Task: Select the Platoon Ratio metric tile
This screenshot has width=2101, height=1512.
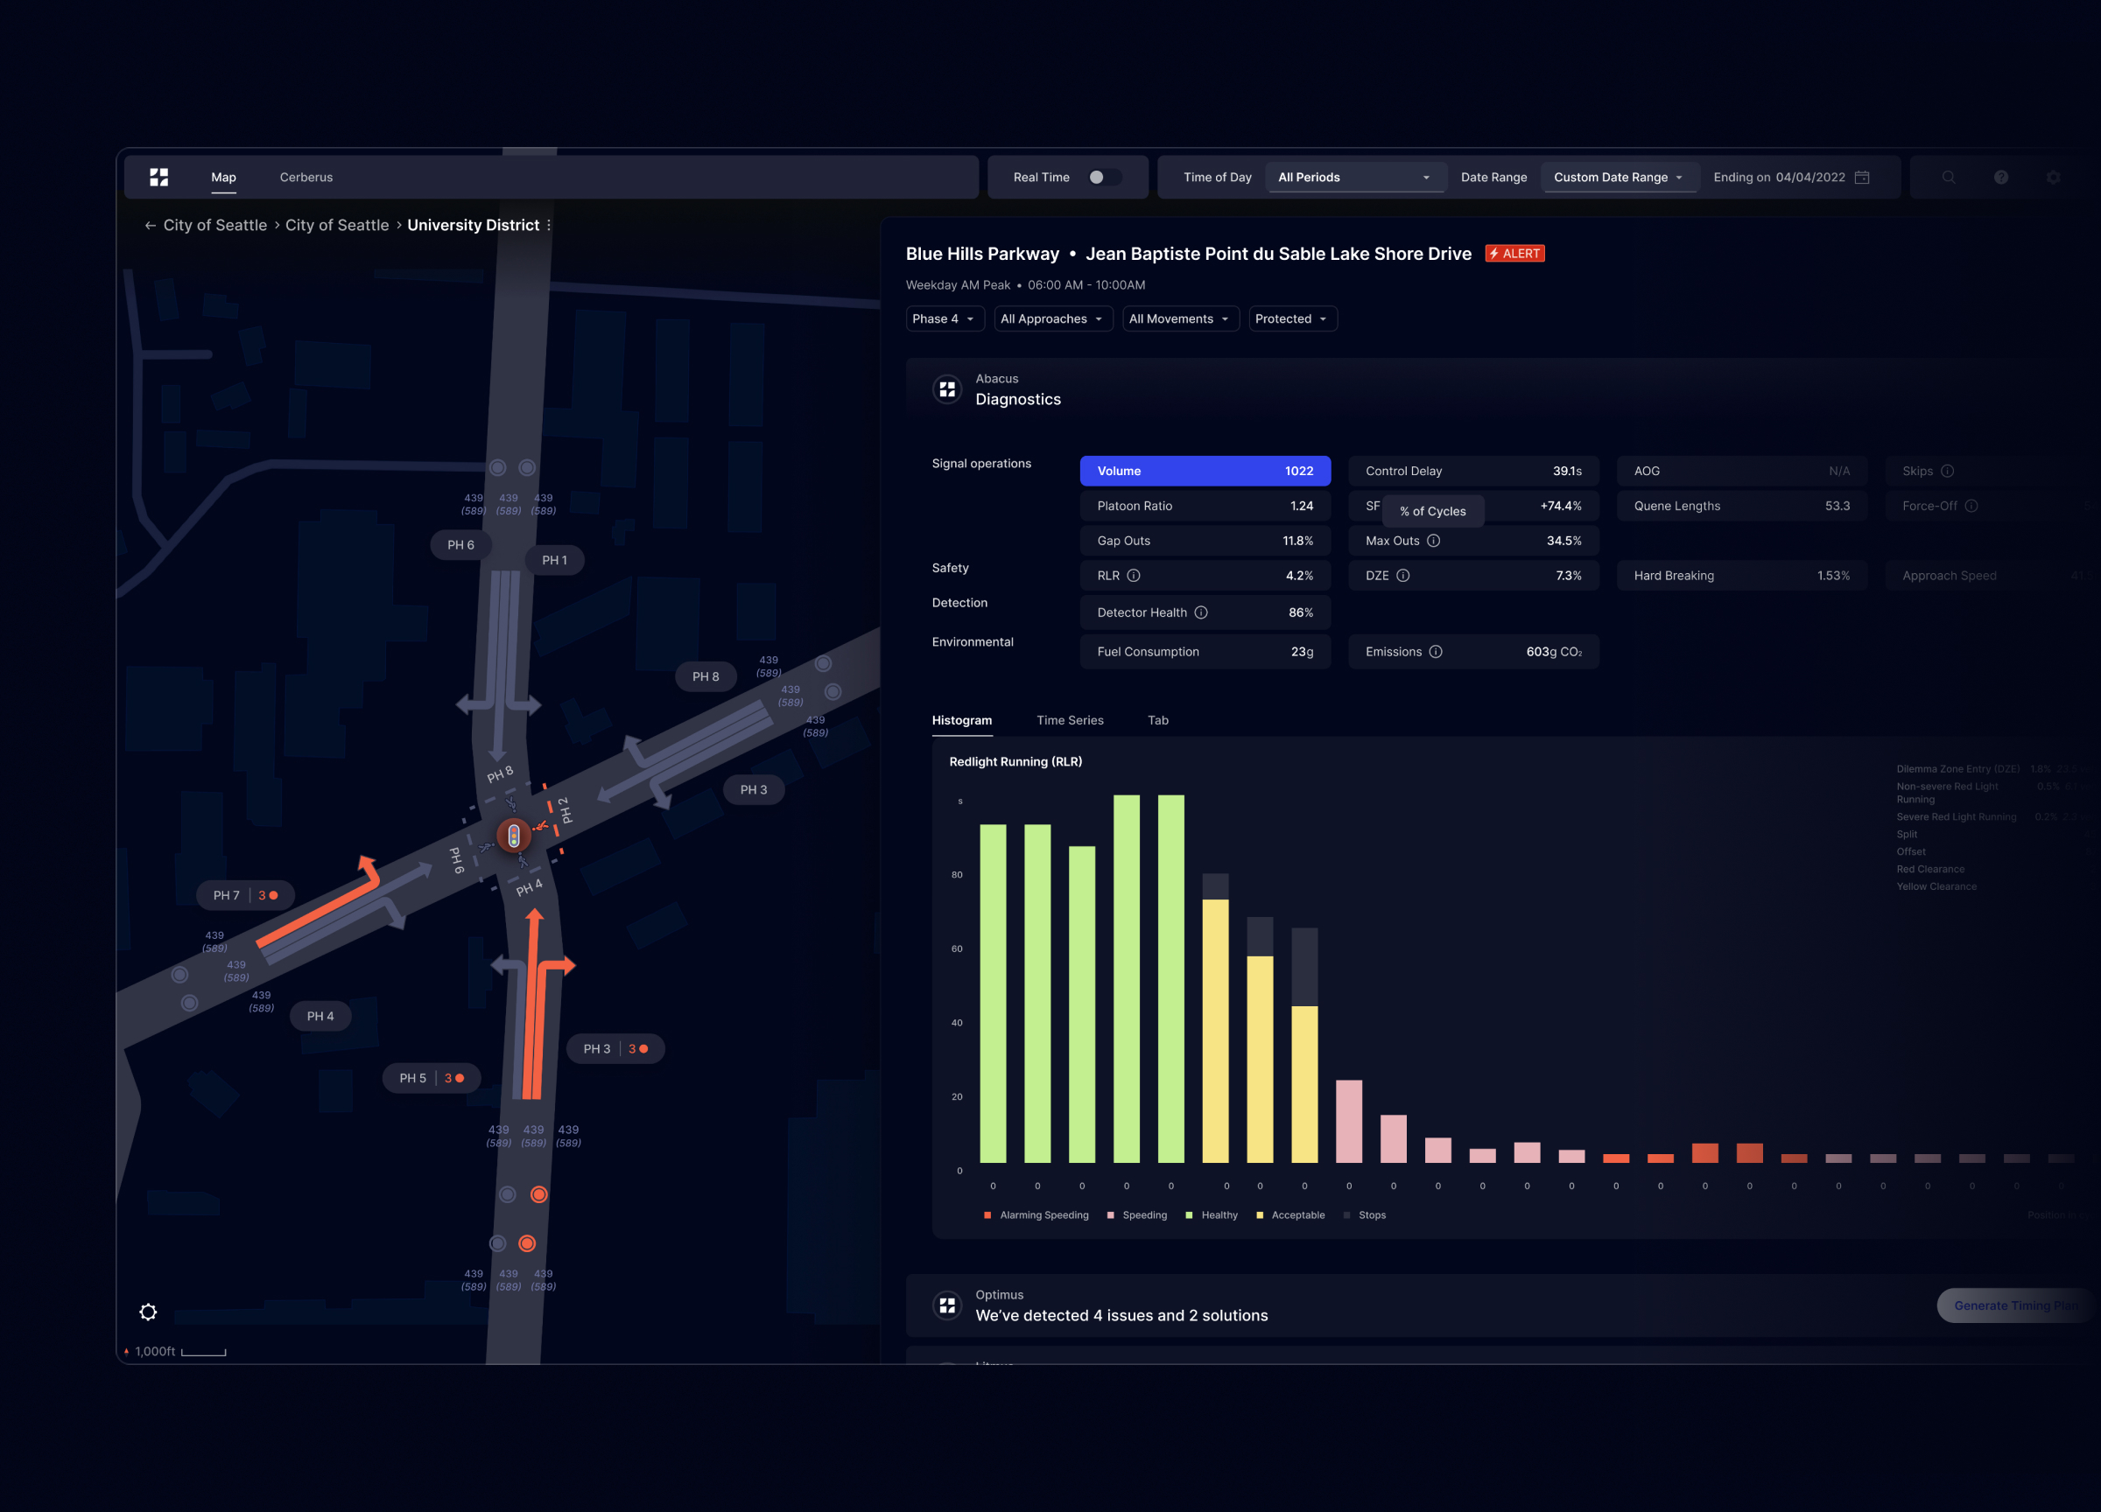Action: [x=1205, y=506]
